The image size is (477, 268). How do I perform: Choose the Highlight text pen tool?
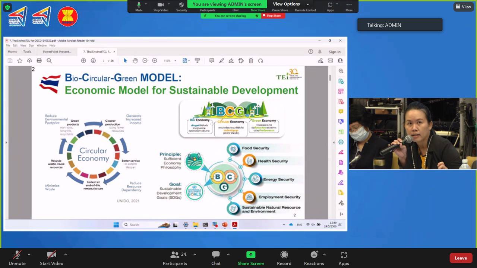[x=221, y=61]
